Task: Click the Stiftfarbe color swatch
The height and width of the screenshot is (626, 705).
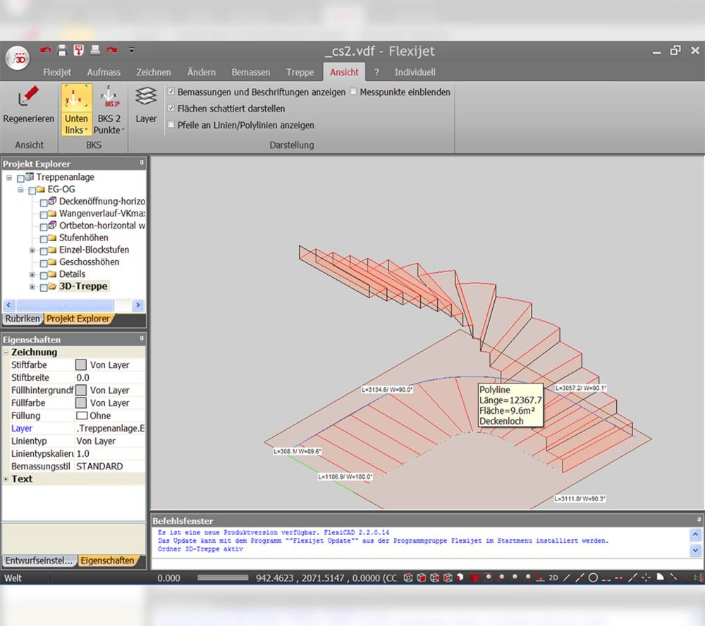Action: [81, 364]
